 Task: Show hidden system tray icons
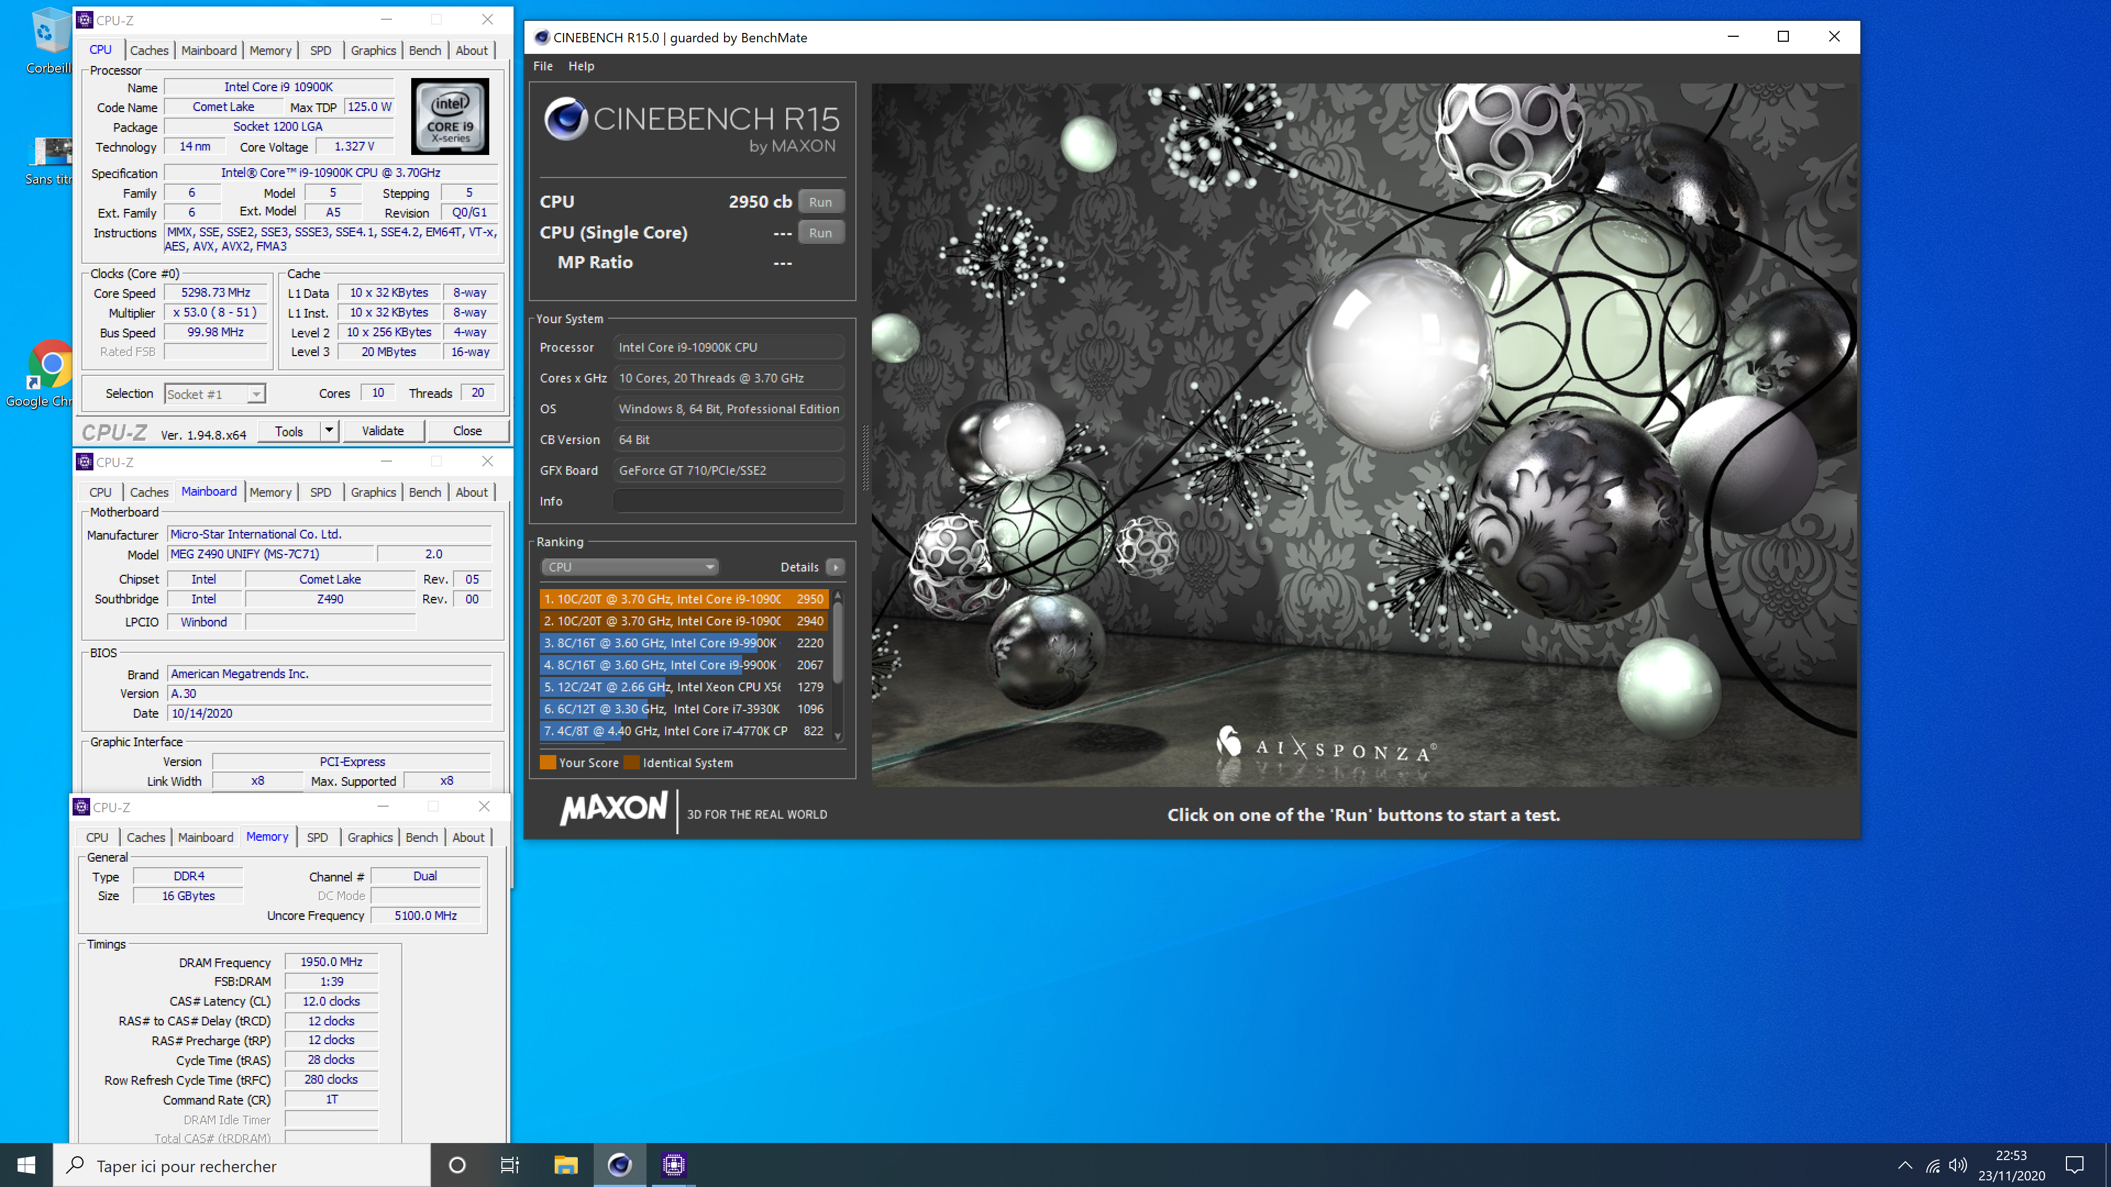(1904, 1165)
